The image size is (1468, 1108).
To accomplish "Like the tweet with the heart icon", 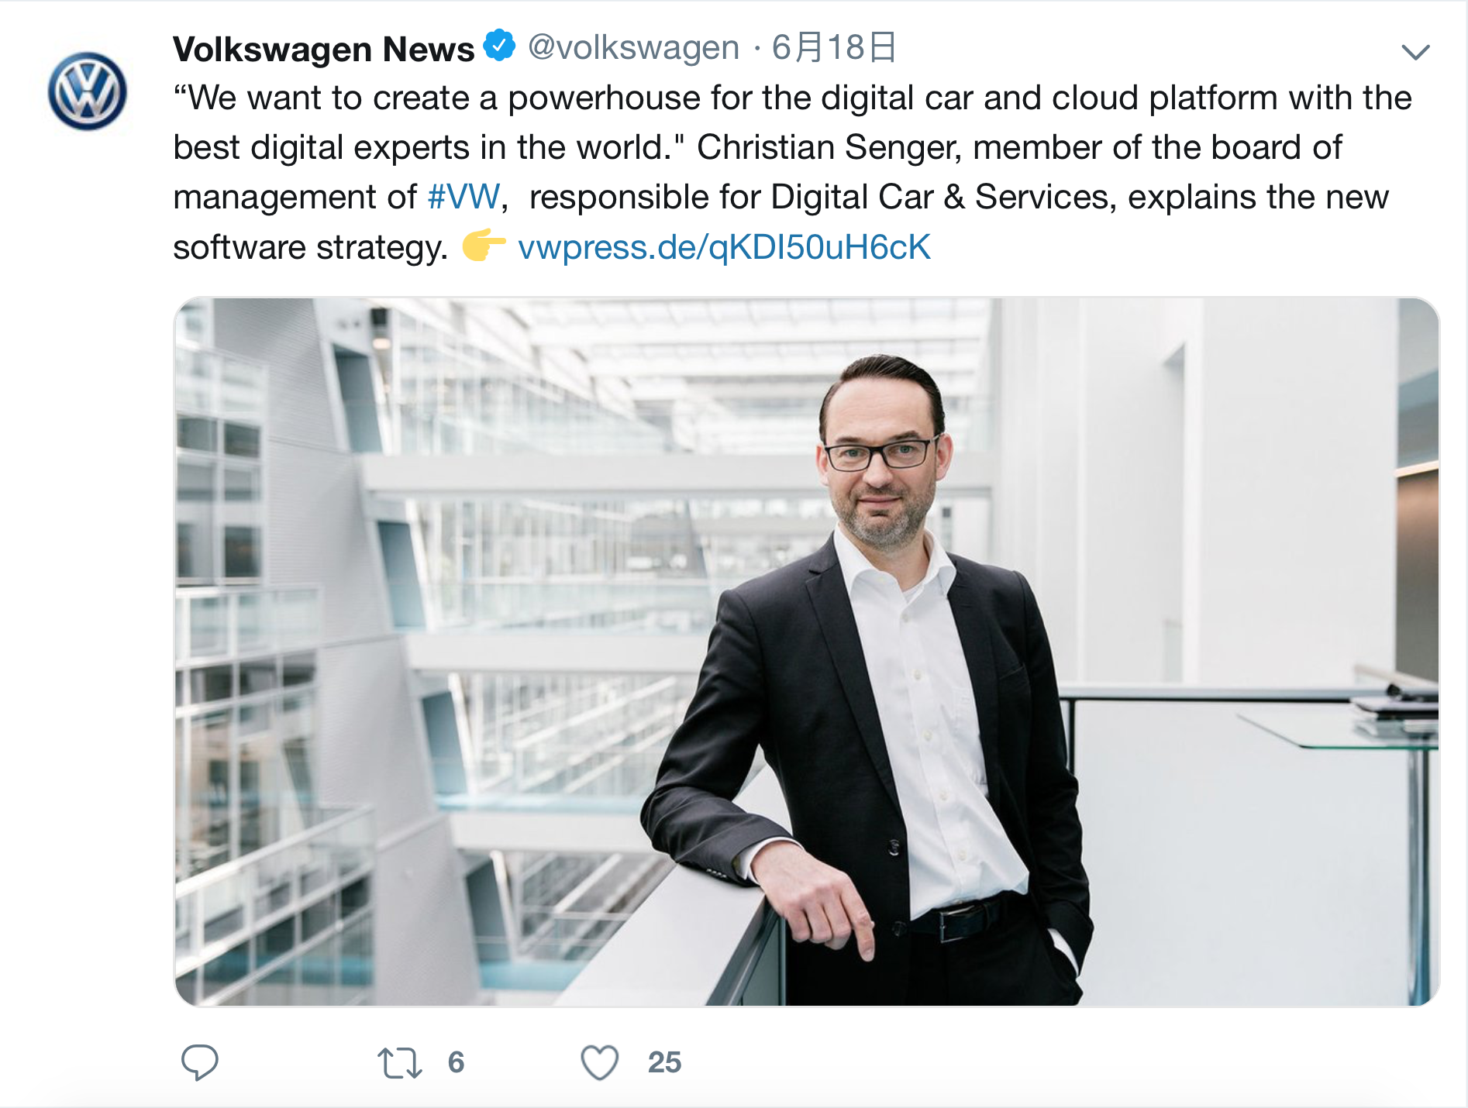I will pos(600,1062).
